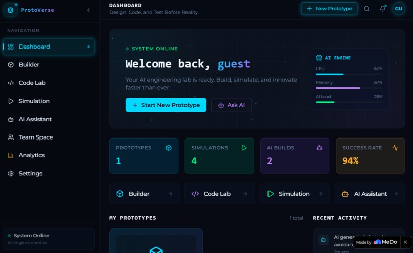Click cube icon in Builder quick card

click(x=120, y=194)
